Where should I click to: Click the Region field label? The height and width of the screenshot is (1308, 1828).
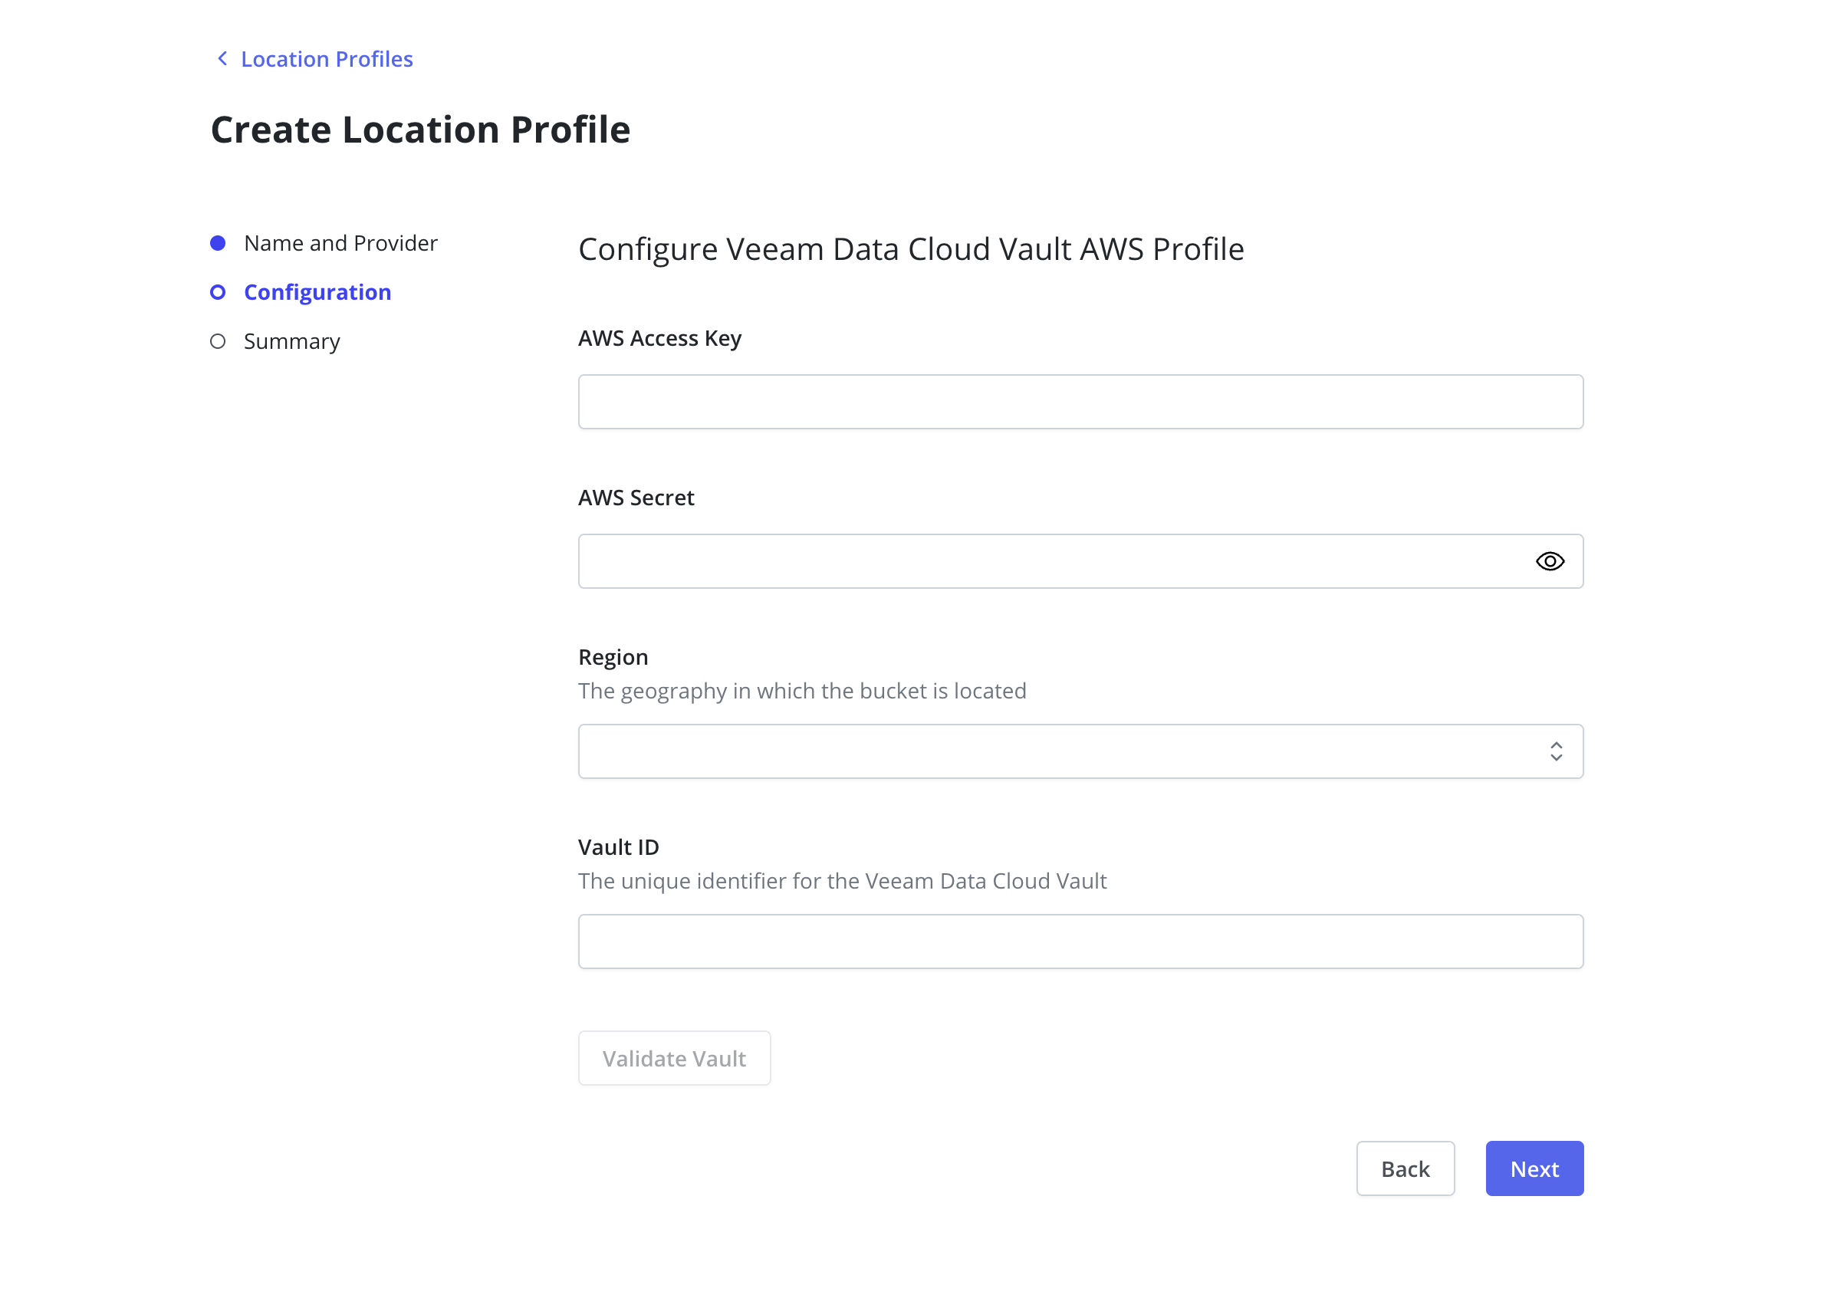tap(613, 657)
